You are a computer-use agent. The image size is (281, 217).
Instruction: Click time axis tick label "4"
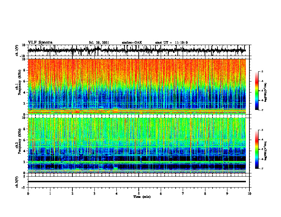[117, 194]
